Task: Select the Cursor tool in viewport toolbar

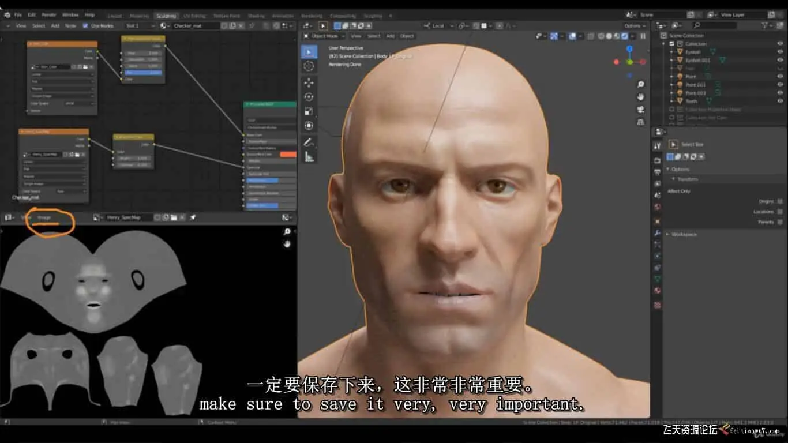Action: (309, 66)
